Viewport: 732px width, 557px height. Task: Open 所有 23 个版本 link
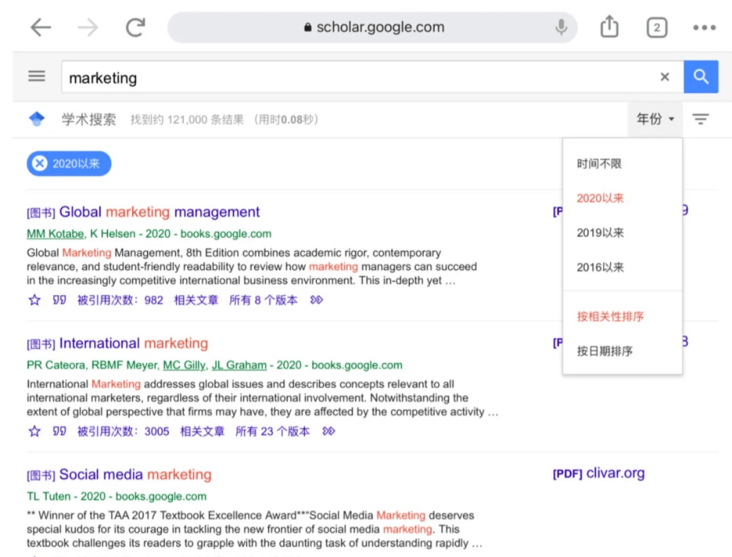point(272,431)
